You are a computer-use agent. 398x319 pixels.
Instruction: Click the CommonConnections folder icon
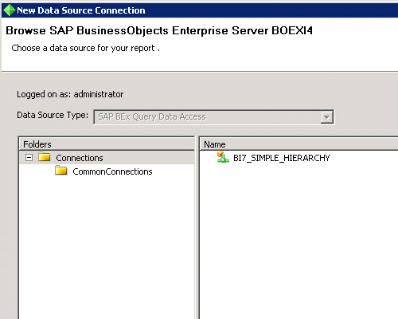61,171
